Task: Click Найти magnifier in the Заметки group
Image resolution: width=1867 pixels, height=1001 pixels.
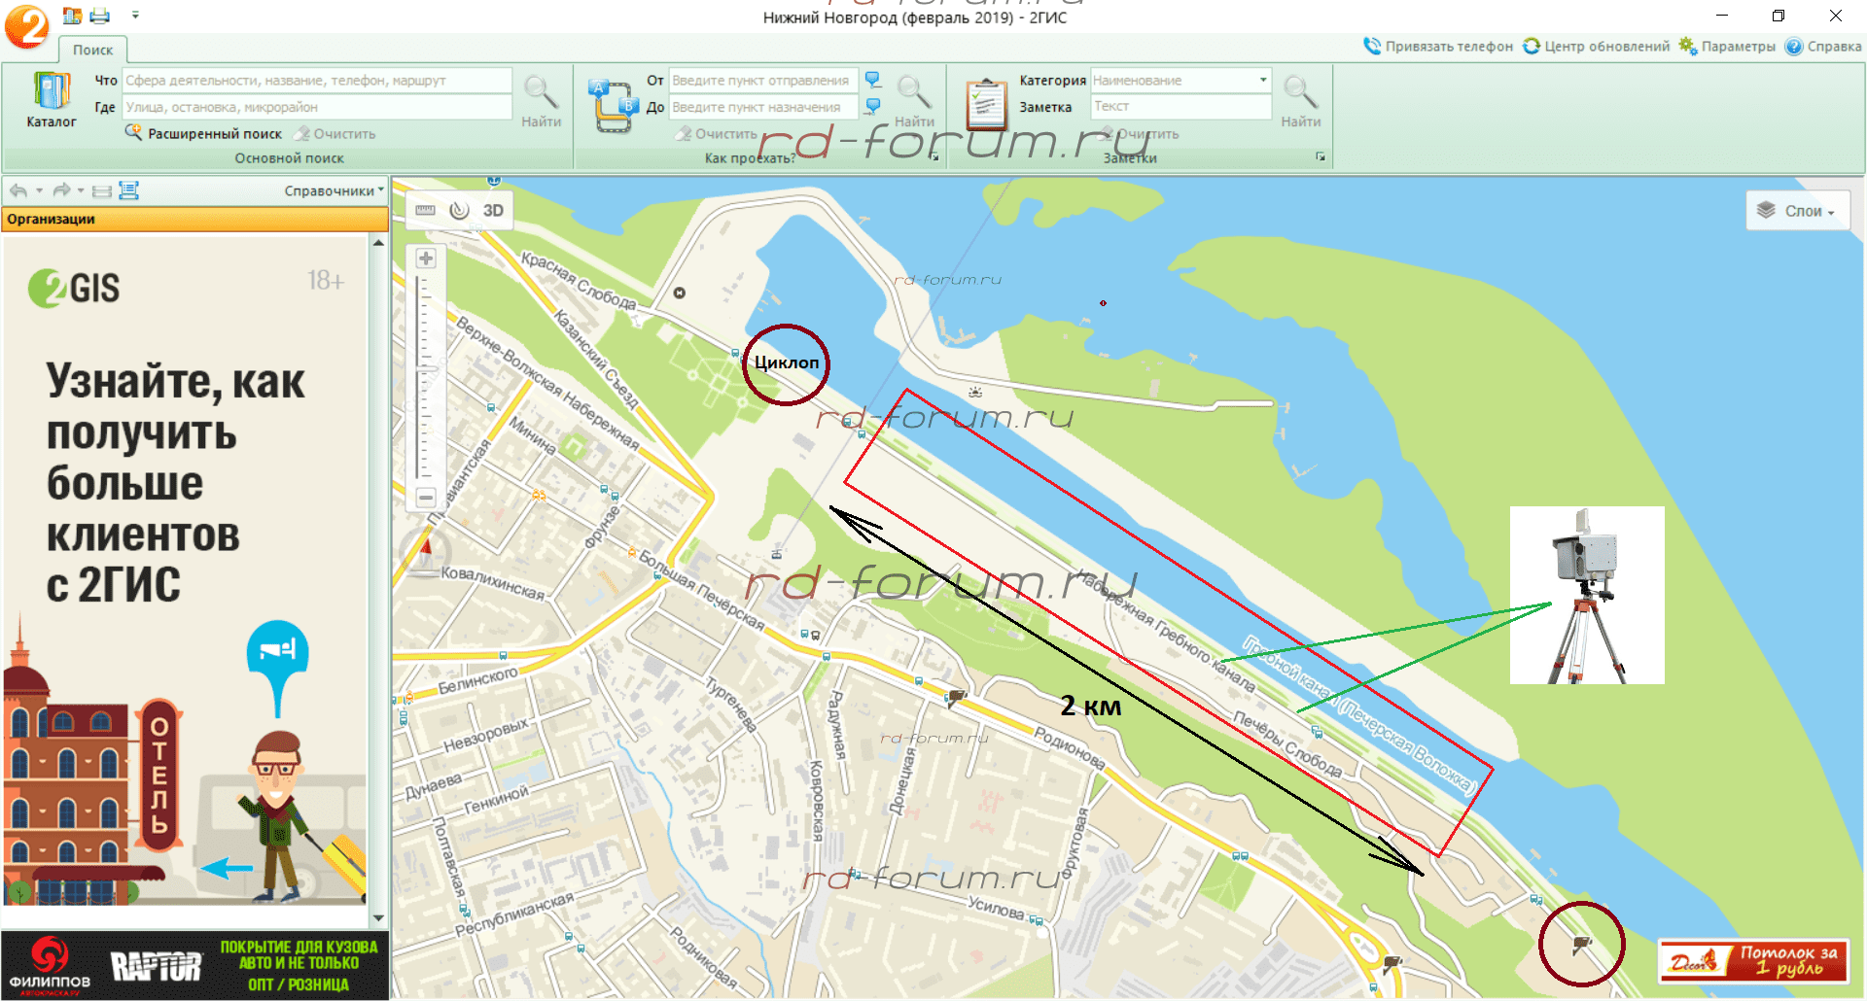Action: click(1300, 101)
